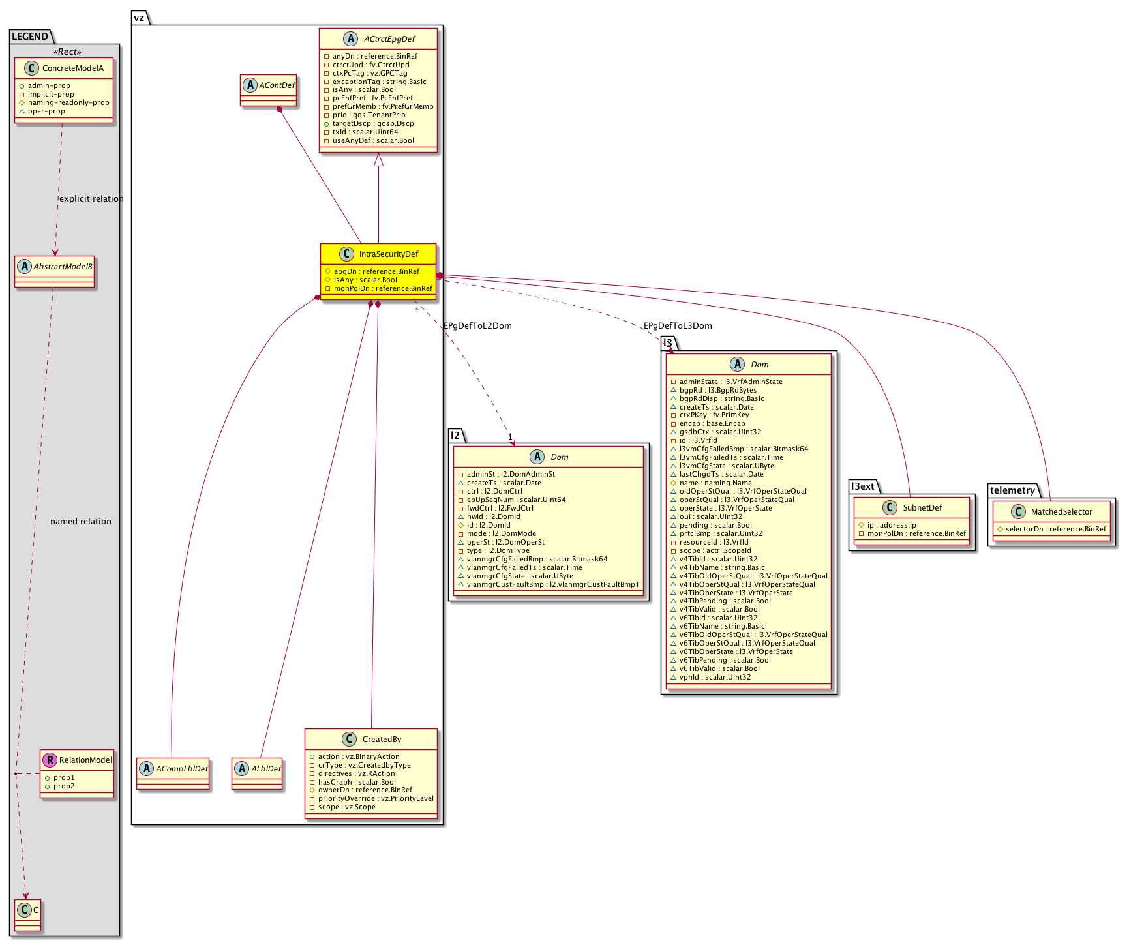Select the telemetry package tab
Screen dimensions: 1129x943
(x=1012, y=490)
